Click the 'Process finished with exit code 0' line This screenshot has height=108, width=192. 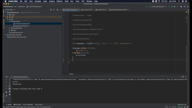coord(27,89)
